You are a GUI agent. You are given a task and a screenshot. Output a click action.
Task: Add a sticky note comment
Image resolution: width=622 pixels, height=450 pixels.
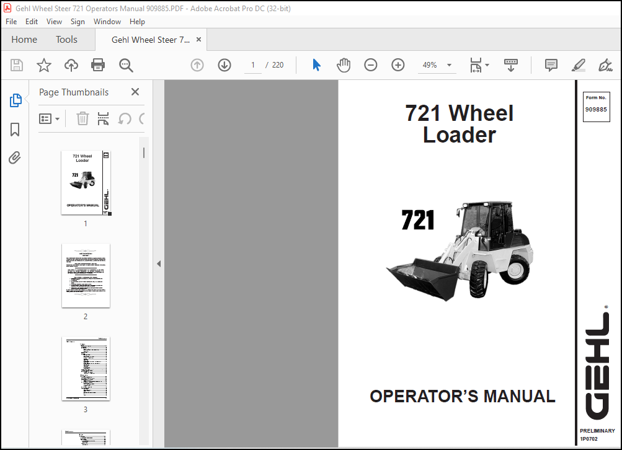coord(551,65)
